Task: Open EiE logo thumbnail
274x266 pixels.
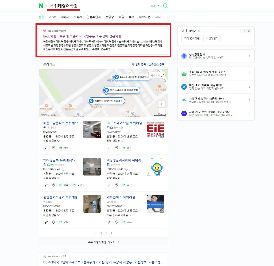Action: click(155, 130)
